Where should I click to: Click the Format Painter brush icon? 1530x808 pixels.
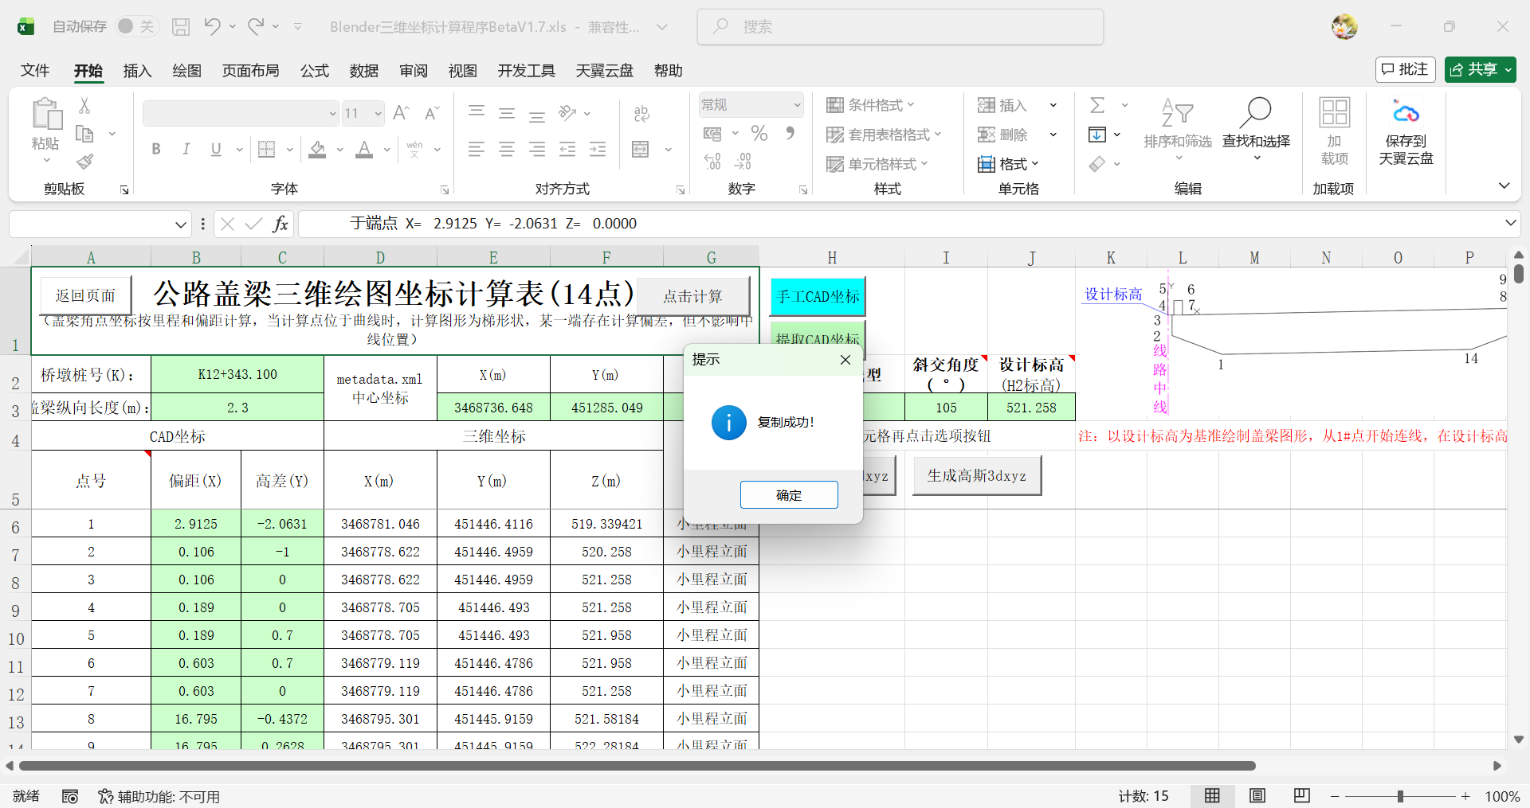[85, 162]
